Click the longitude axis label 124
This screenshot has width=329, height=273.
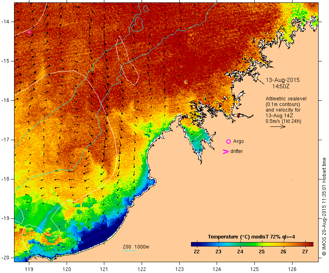[x=217, y=269]
